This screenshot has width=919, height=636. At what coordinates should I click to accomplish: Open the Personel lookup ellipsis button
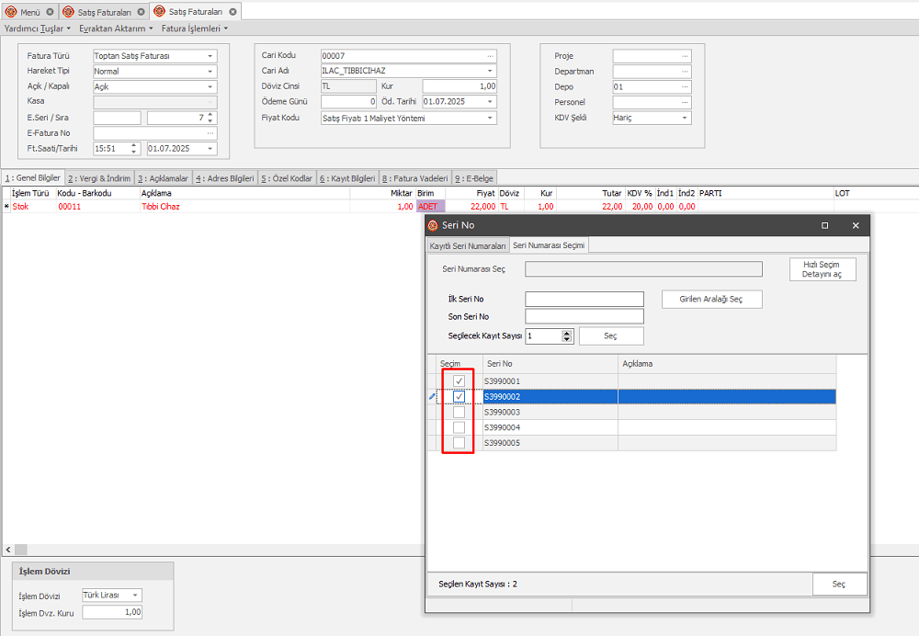click(685, 103)
